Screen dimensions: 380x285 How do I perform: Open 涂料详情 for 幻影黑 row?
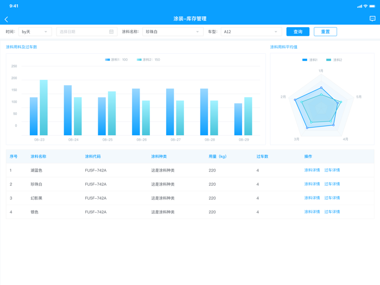(x=312, y=198)
